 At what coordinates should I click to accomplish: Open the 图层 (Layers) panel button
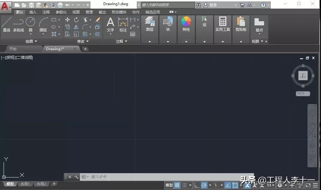point(150,24)
